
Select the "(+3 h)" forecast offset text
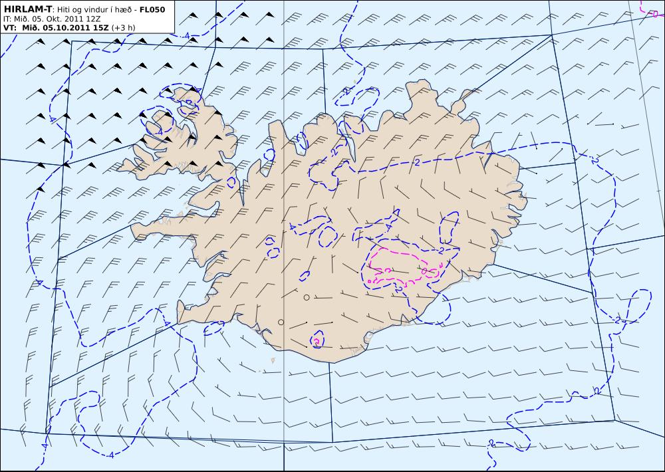(124, 28)
